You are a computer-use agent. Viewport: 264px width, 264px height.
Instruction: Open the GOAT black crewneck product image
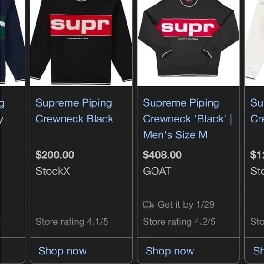pyautogui.click(x=188, y=43)
